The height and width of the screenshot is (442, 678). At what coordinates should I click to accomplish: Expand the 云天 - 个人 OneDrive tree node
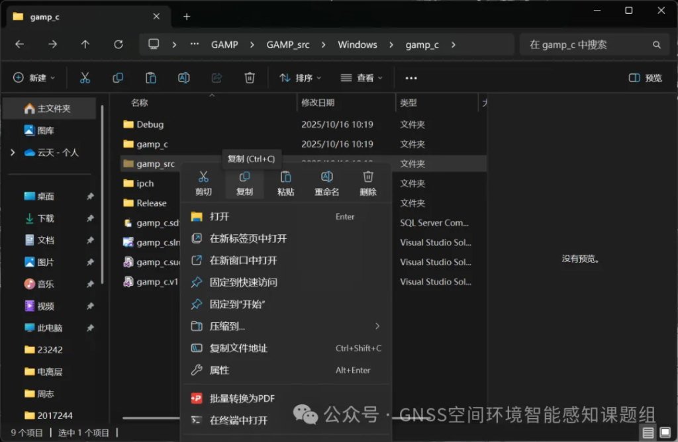[x=13, y=153]
